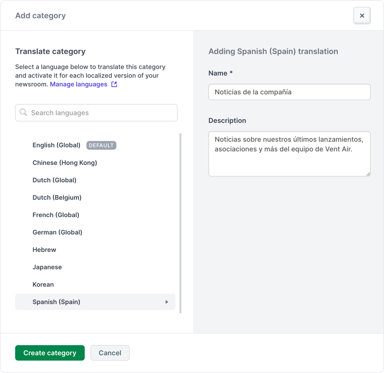Viewport: 384px width, 373px height.
Task: Click the Description field label
Action: click(227, 120)
